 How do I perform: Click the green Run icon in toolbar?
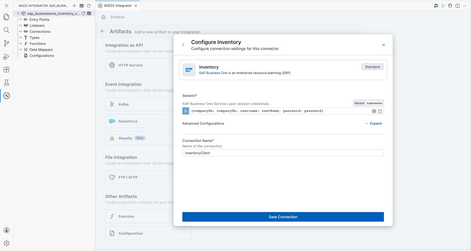[443, 5]
